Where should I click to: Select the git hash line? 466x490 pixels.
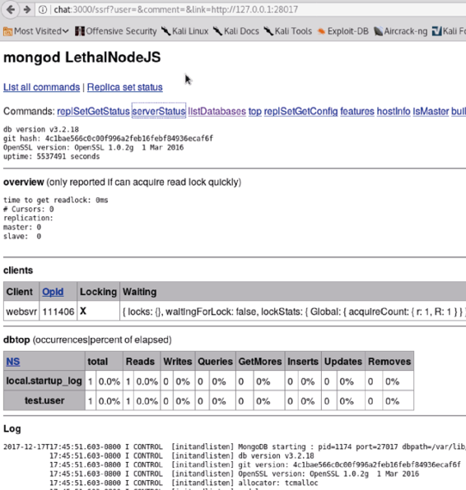tap(109, 138)
